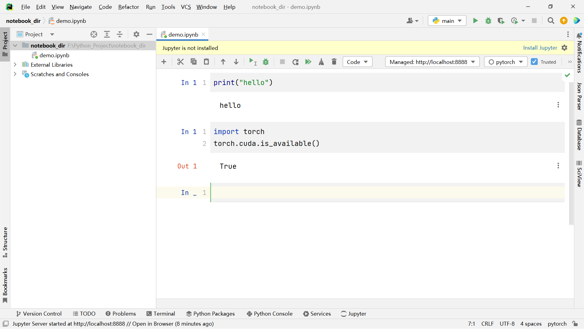Toggle the pytorch kernel selector dropdown
Viewport: 584px width, 329px height.
click(505, 62)
